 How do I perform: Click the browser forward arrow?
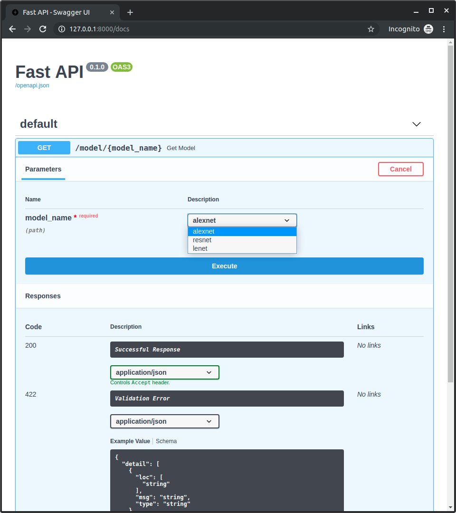[28, 29]
